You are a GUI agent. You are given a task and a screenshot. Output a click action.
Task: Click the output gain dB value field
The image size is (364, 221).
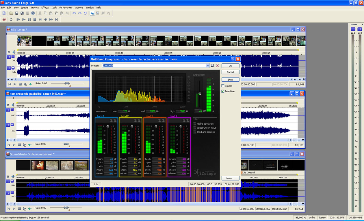(x=198, y=111)
